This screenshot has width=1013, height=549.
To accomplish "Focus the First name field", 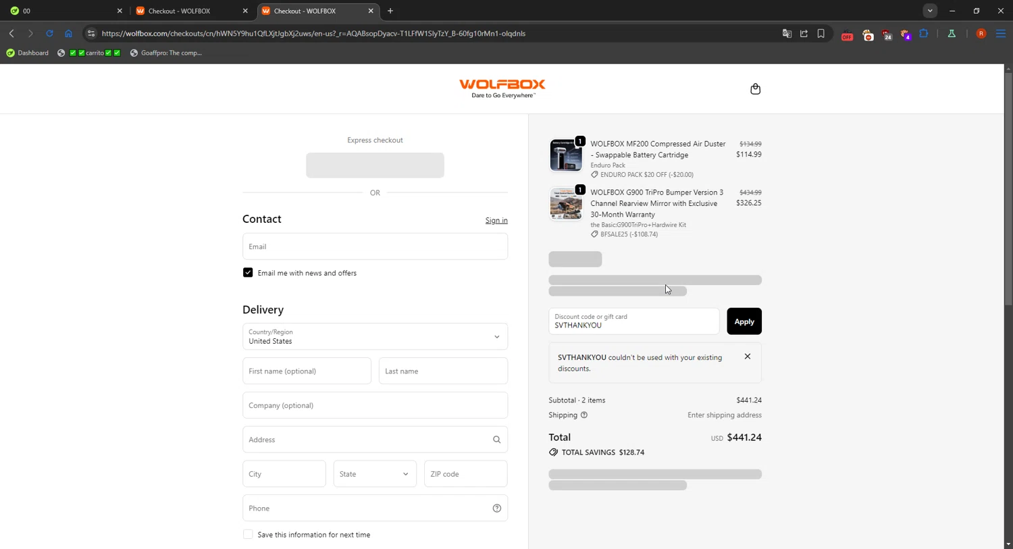I will 307,371.
